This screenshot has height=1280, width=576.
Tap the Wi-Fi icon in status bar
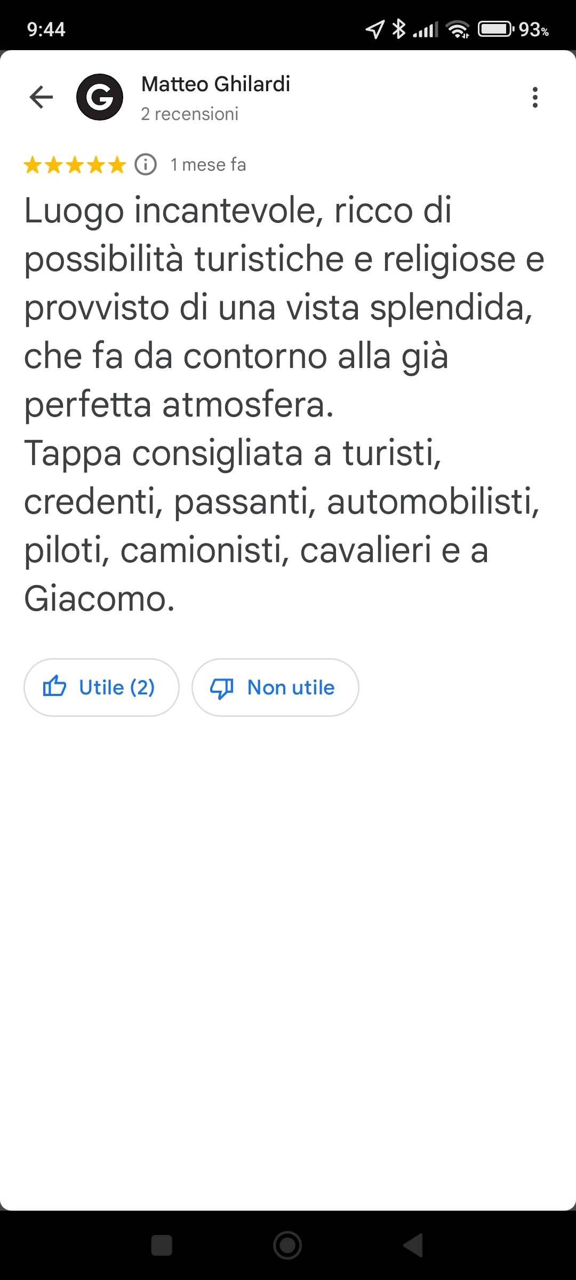click(x=458, y=29)
